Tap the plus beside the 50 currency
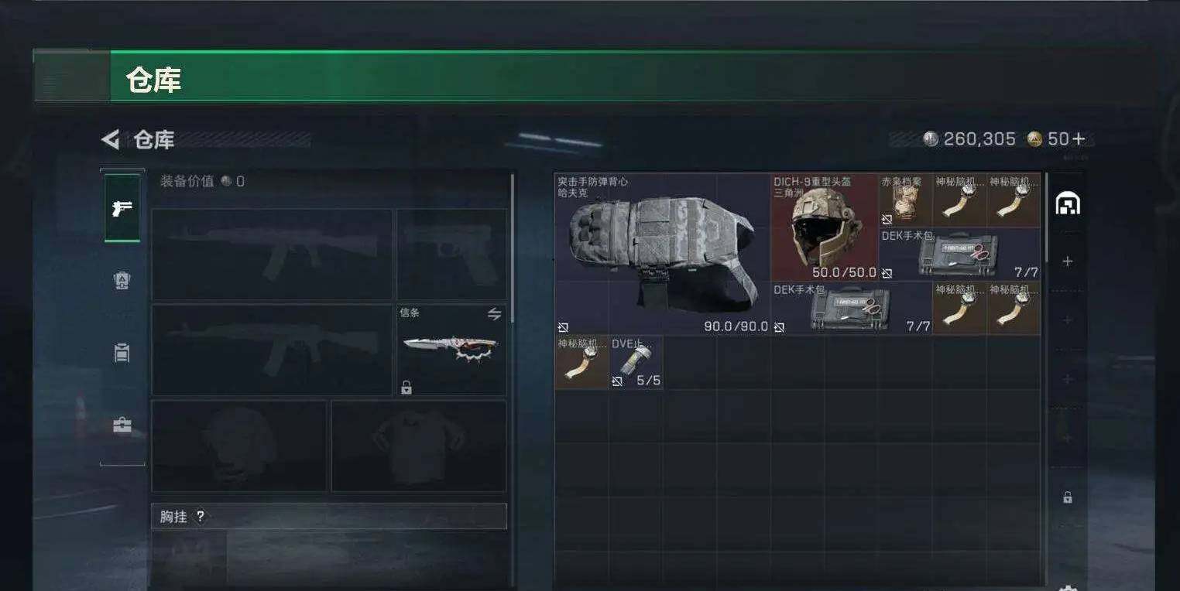This screenshot has height=591, width=1180. [1079, 139]
